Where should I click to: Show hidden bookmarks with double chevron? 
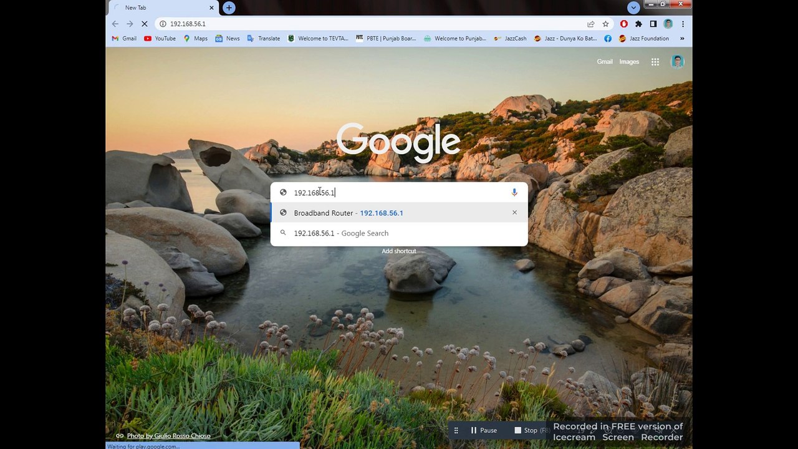tap(682, 38)
